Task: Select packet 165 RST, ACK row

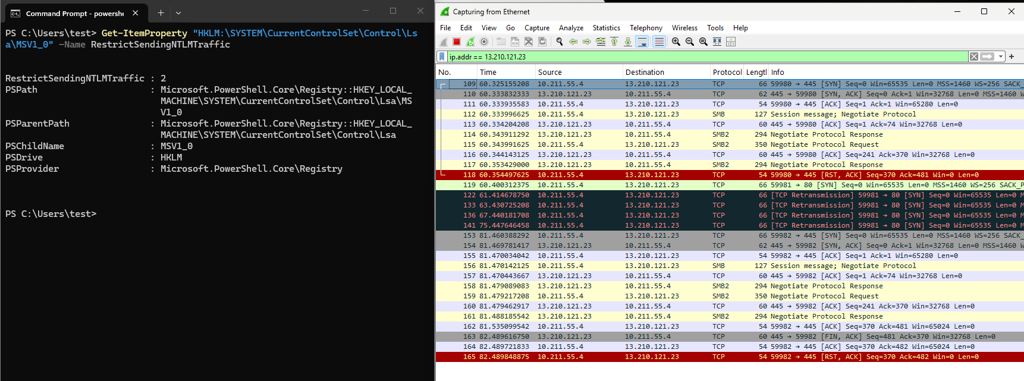Action: pos(730,357)
